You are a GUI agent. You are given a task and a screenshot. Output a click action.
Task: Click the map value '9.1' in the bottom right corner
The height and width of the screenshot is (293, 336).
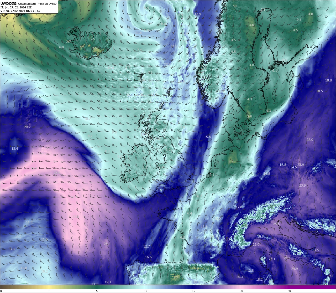tap(331, 276)
